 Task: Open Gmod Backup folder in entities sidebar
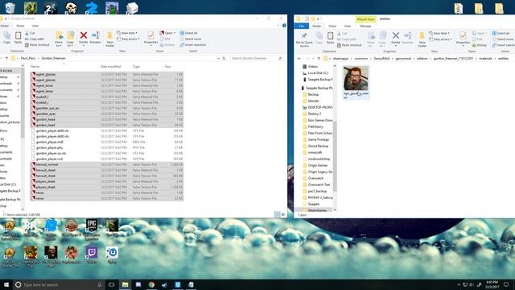click(318, 146)
